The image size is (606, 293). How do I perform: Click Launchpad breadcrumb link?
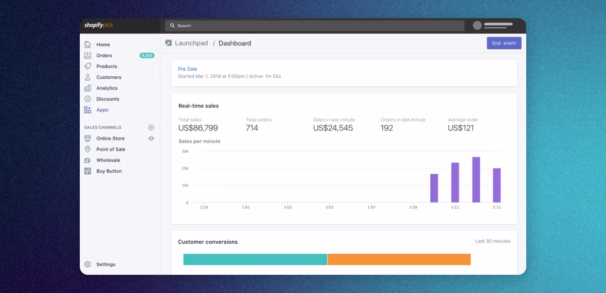[x=191, y=43]
